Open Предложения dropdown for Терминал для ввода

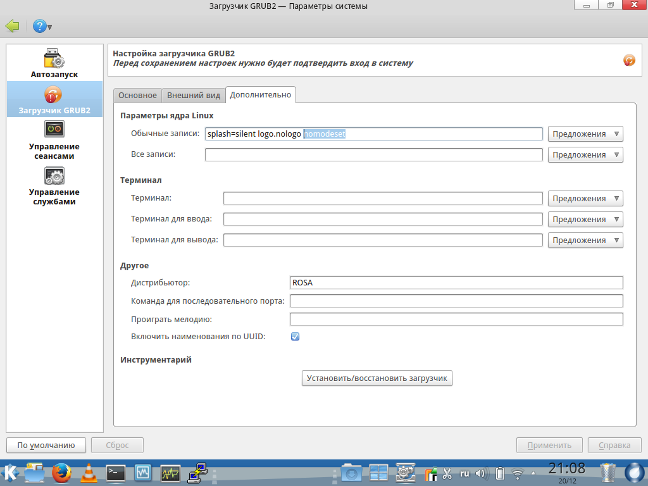pyautogui.click(x=585, y=220)
